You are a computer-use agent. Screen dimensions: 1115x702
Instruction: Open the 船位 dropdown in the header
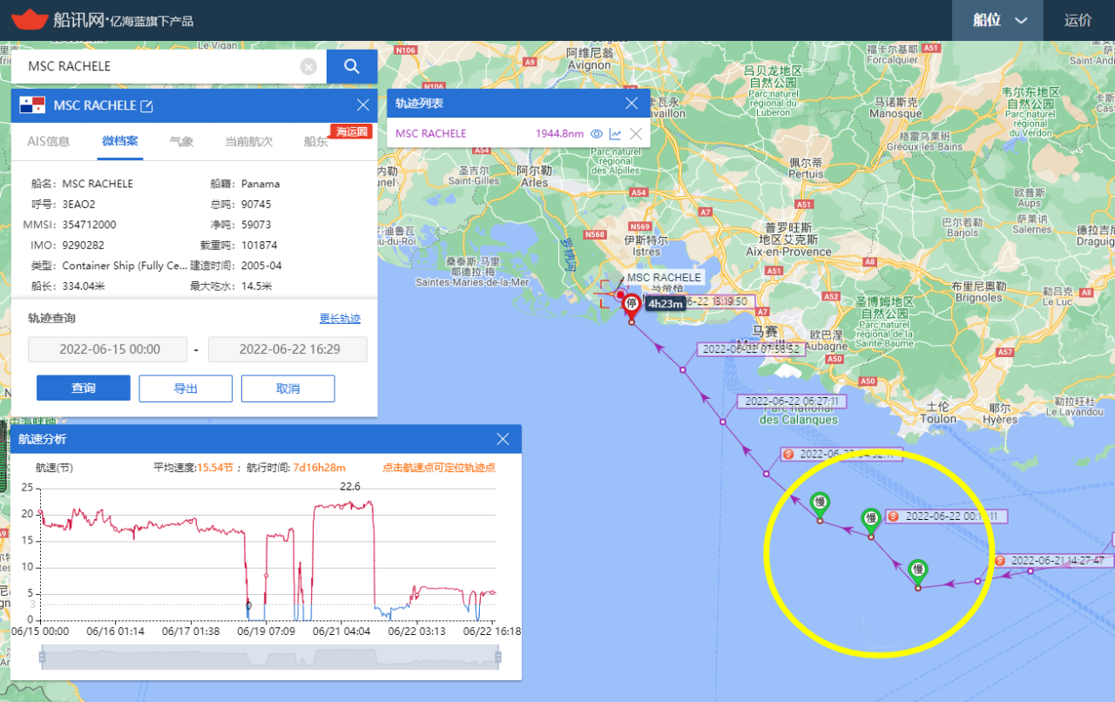pyautogui.click(x=1000, y=20)
